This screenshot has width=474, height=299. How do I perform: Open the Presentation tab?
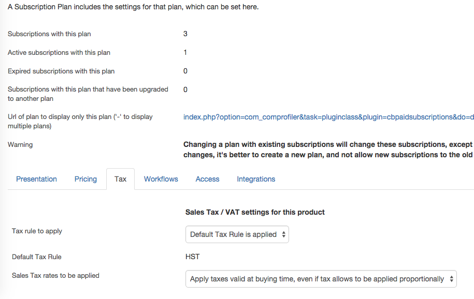36,179
